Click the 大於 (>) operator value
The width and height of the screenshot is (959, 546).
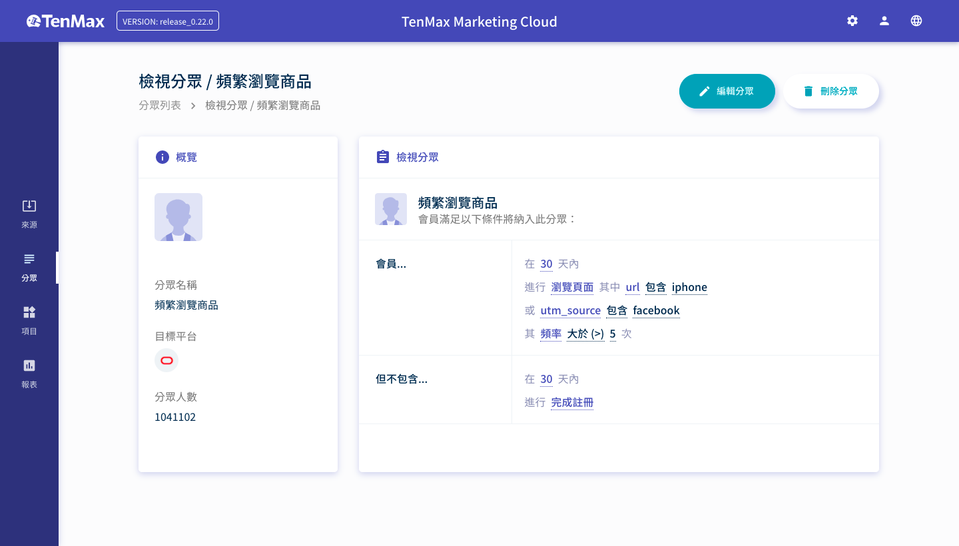(x=585, y=334)
